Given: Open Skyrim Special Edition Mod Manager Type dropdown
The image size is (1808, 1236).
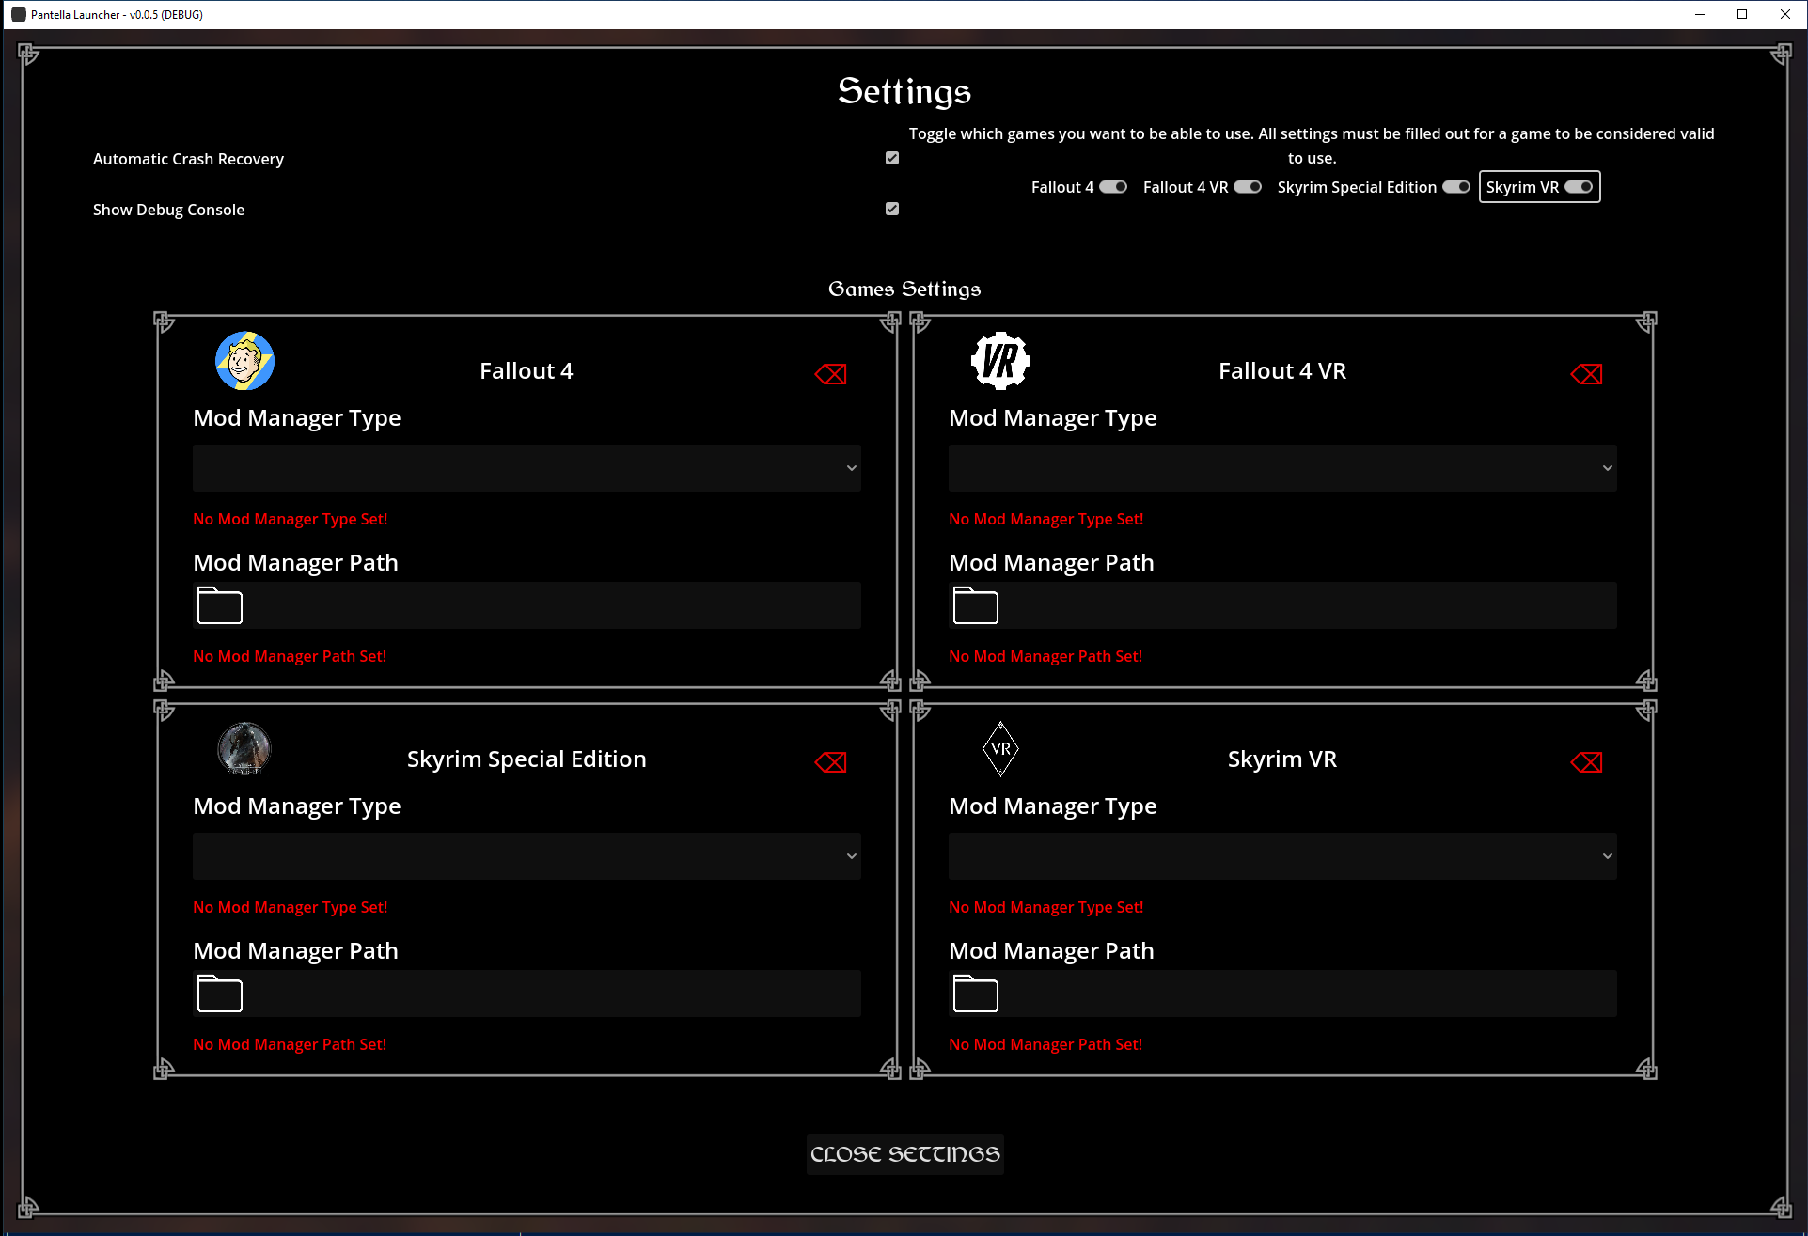Looking at the screenshot, I should (x=527, y=856).
